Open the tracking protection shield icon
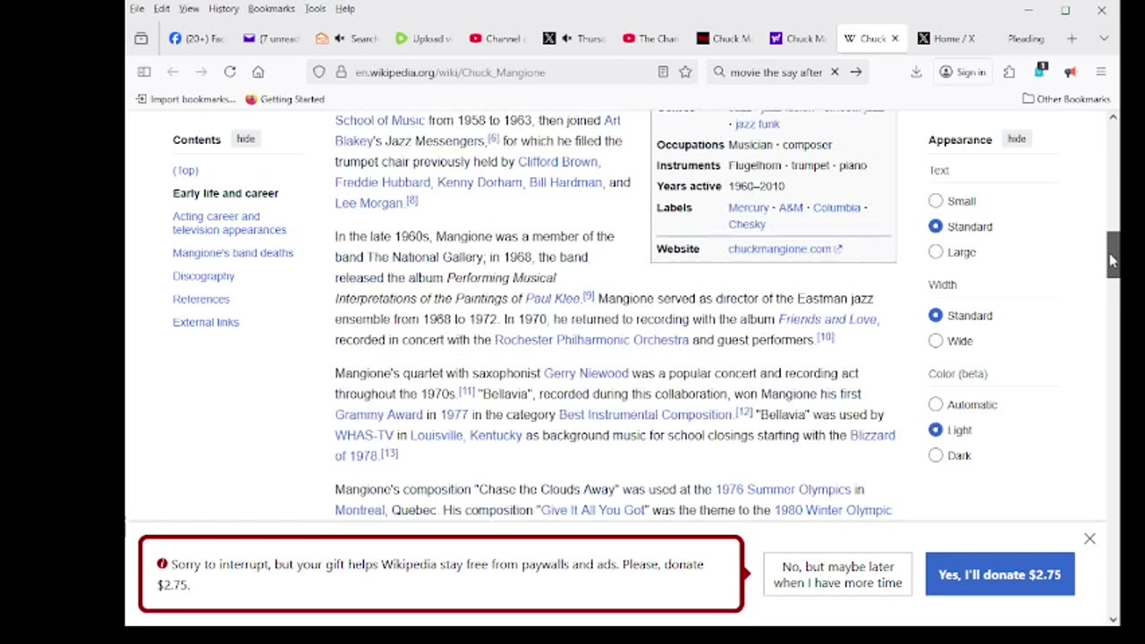This screenshot has height=644, width=1145. pos(319,72)
